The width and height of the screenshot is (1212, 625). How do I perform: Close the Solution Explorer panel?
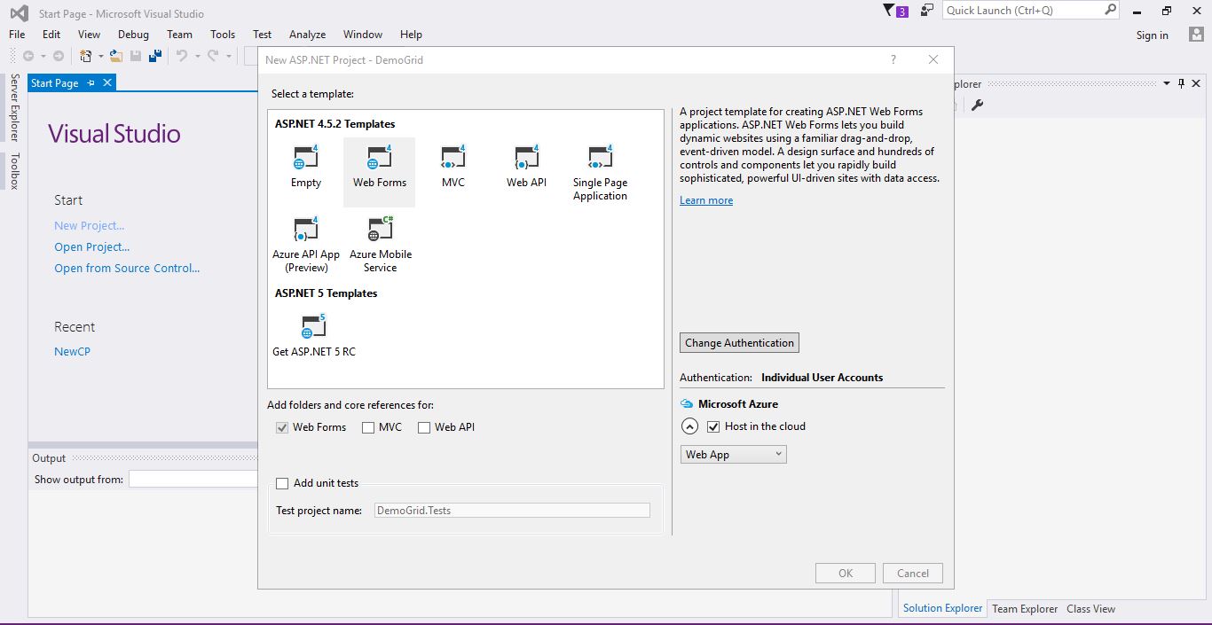click(x=1197, y=83)
